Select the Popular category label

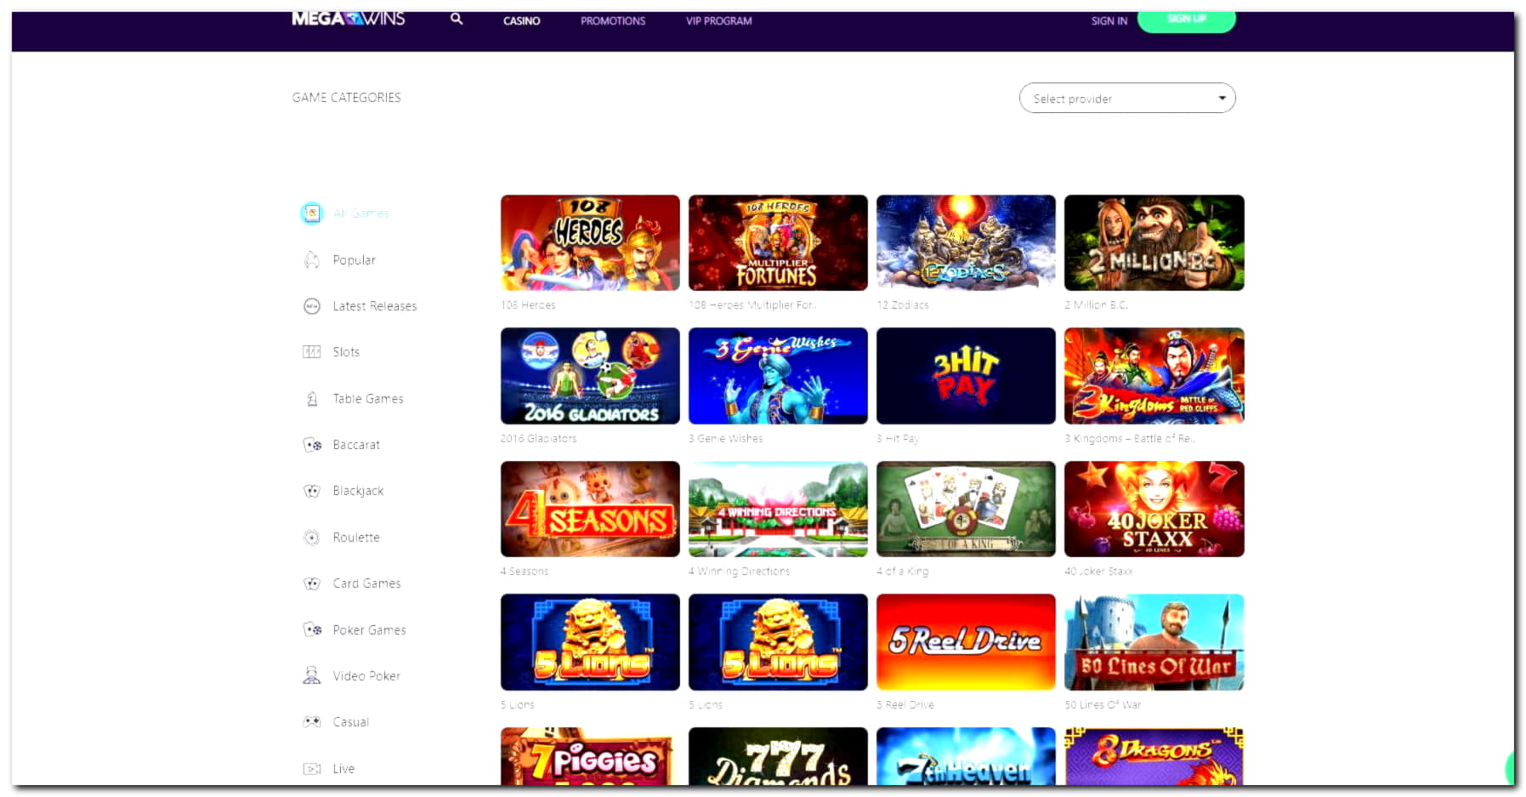point(354,260)
